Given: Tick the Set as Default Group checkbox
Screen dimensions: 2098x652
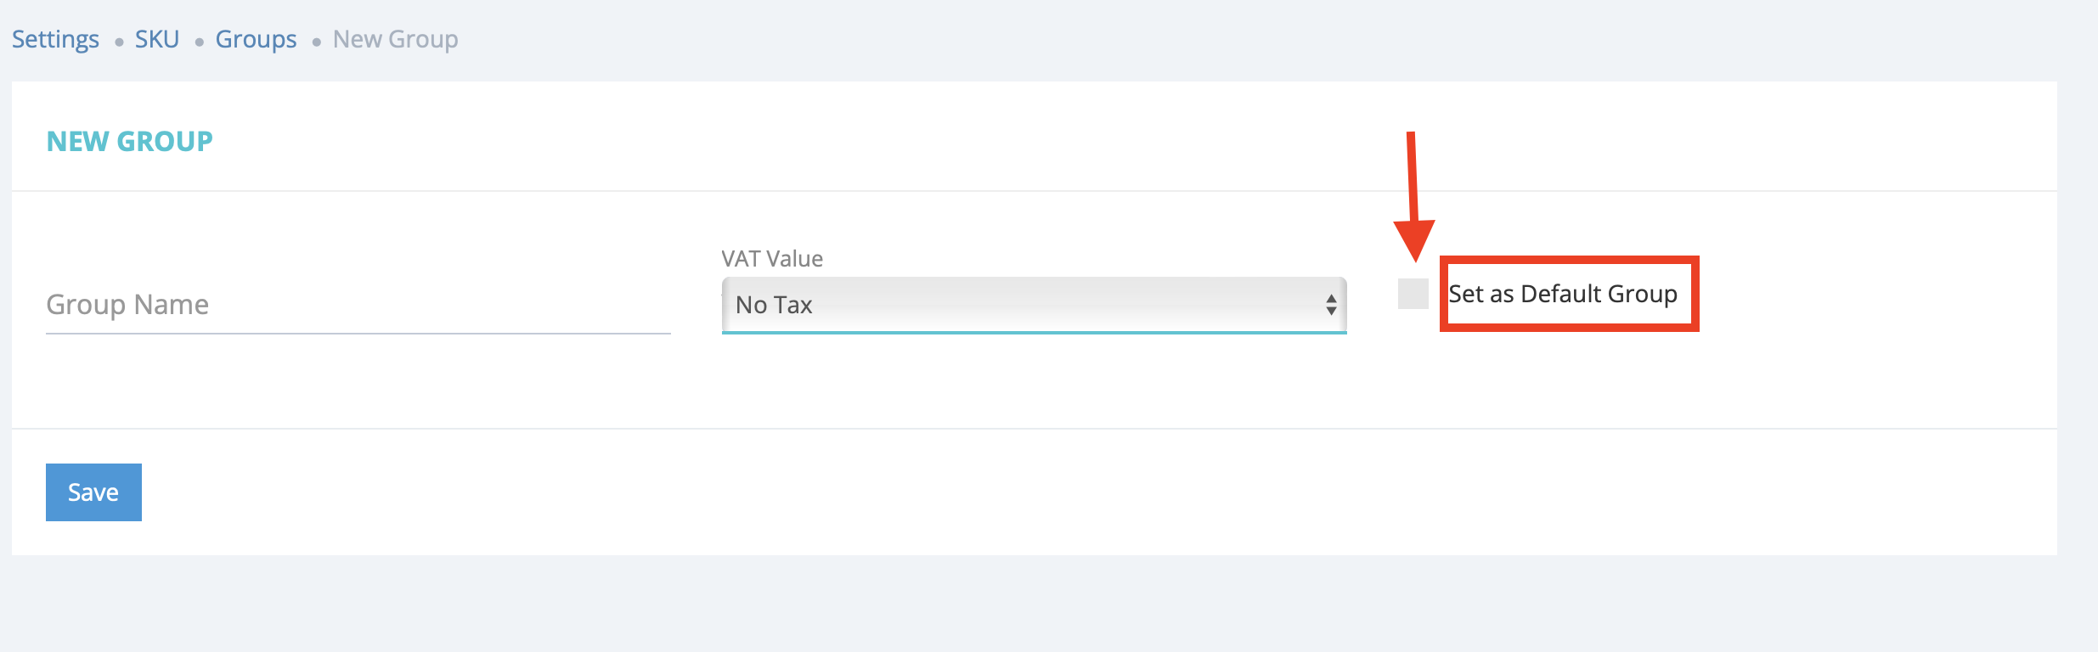Looking at the screenshot, I should pyautogui.click(x=1413, y=294).
